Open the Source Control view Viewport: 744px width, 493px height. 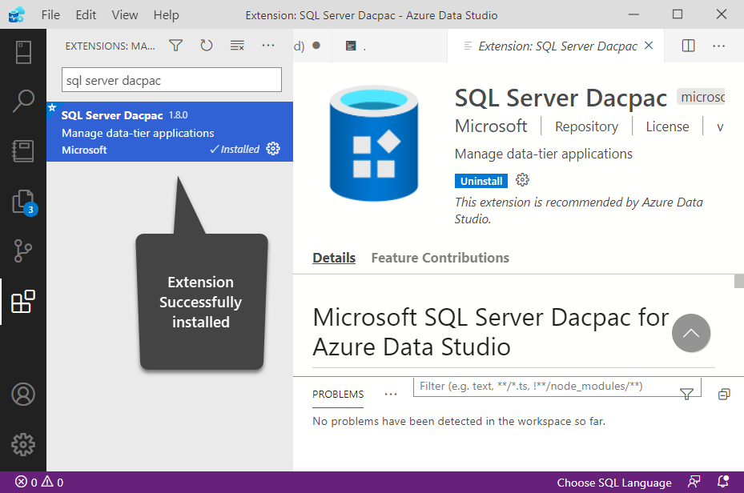click(22, 251)
